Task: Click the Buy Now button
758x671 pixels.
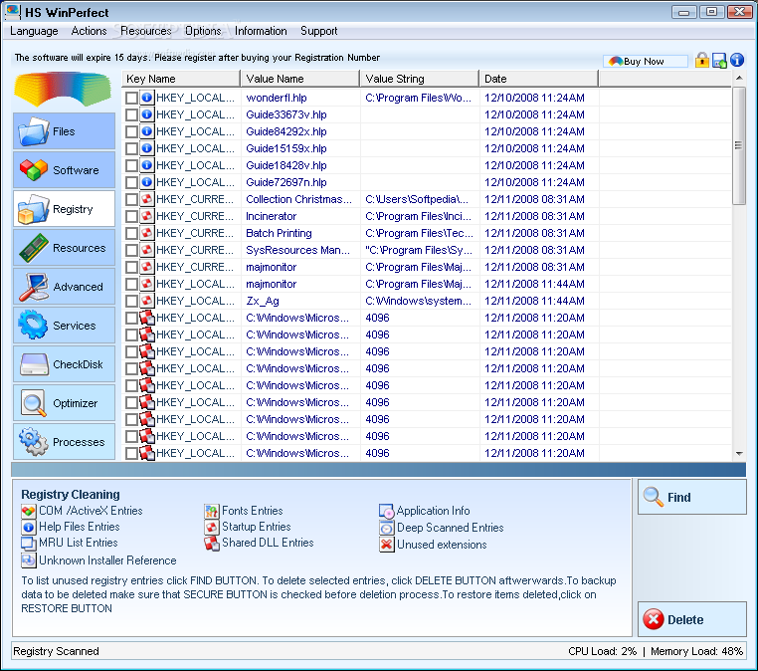Action: (645, 61)
